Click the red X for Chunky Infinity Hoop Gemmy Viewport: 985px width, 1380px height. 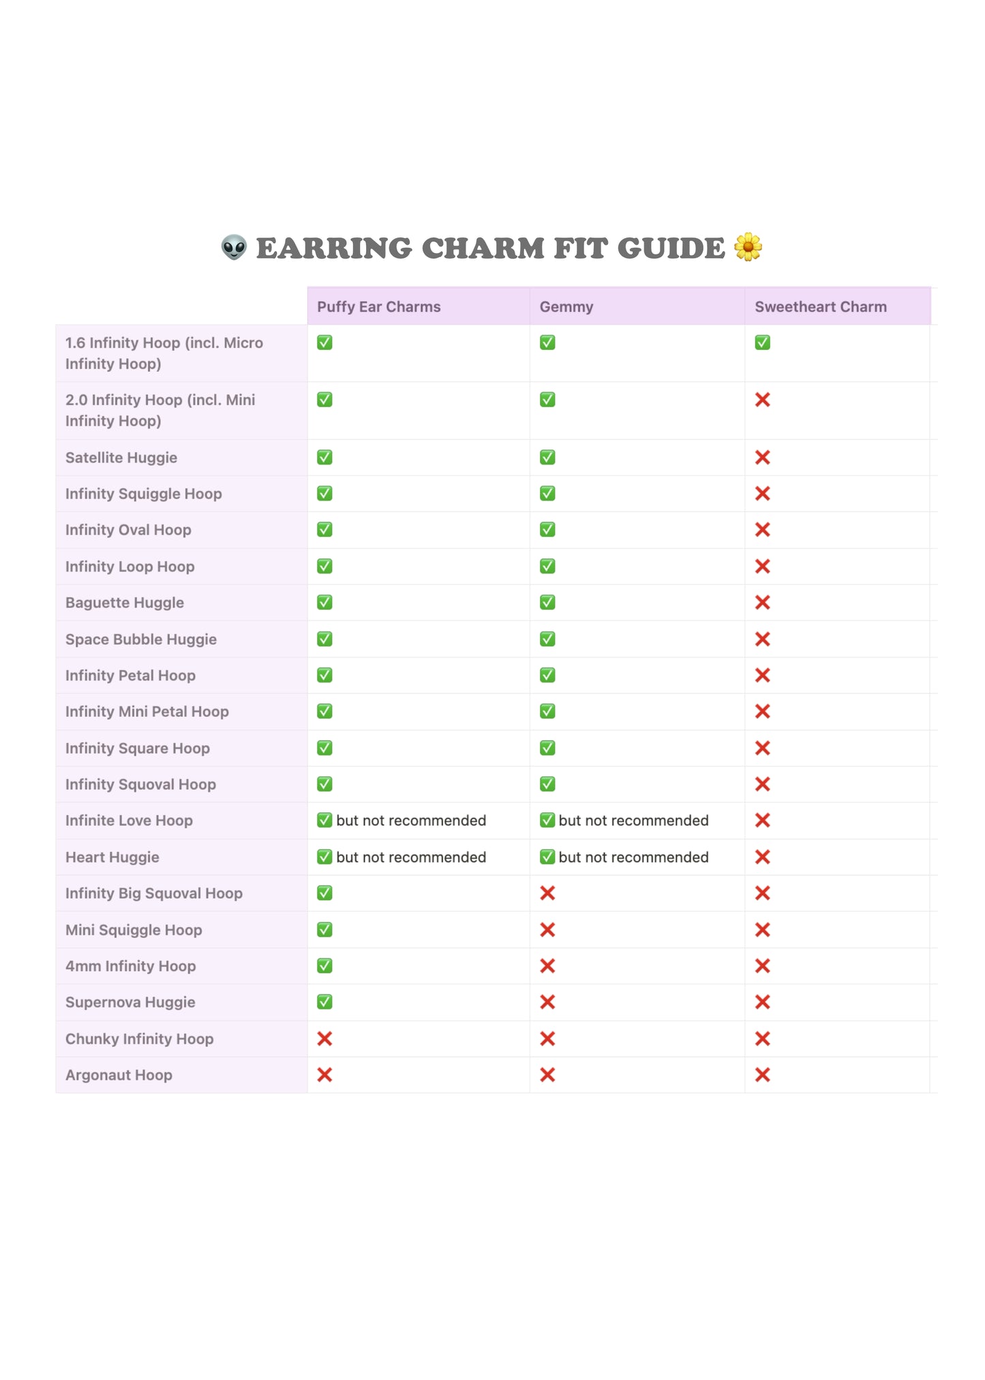(x=547, y=1039)
